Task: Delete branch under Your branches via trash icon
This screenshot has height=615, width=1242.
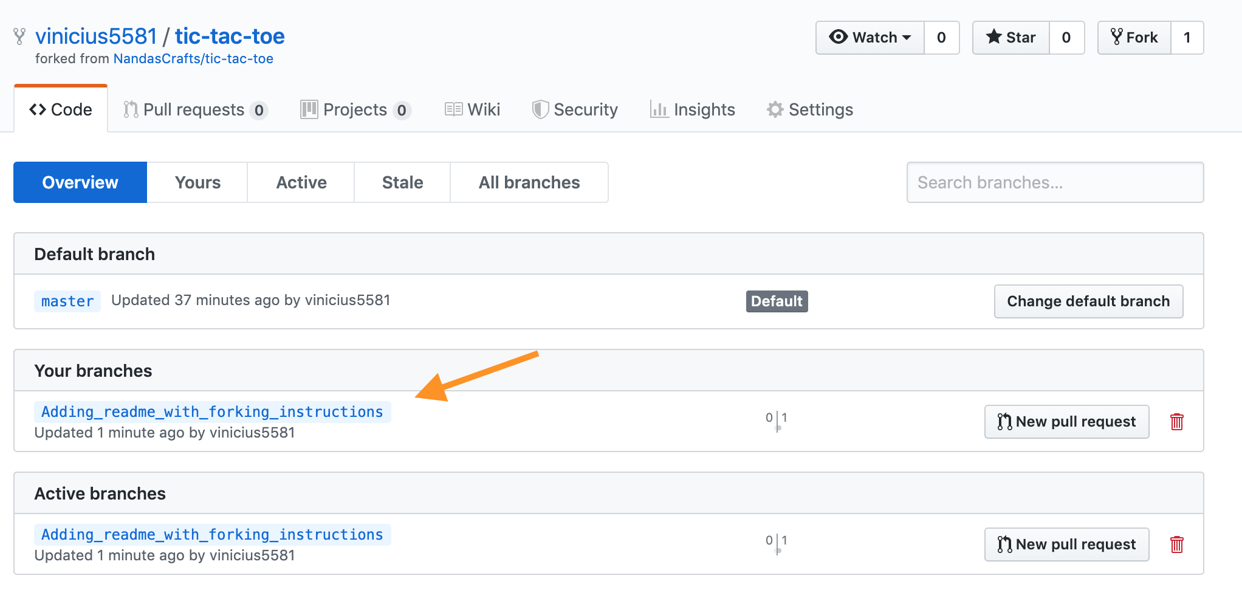Action: [1176, 422]
